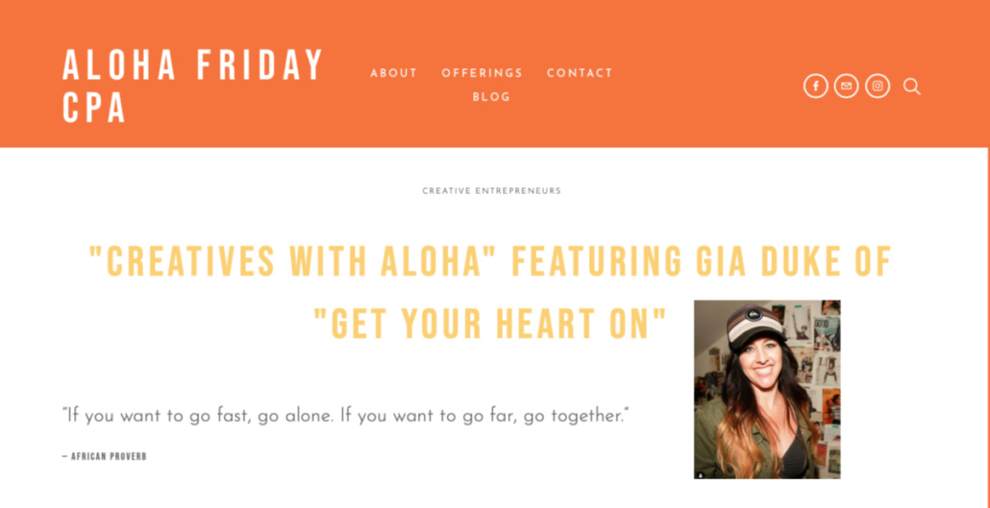Click the "Creatives with Aloha" headline line
The width and height of the screenshot is (990, 508).
[490, 261]
